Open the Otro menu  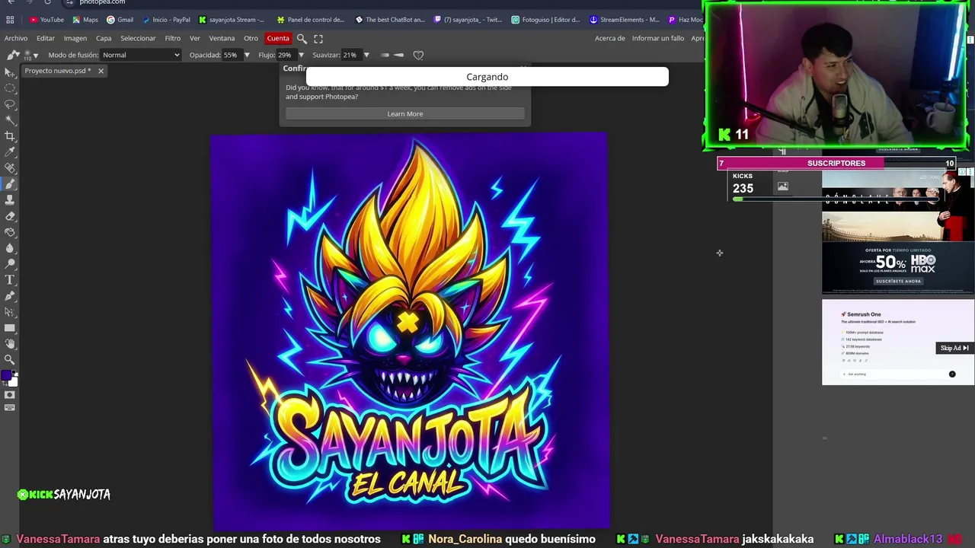pyautogui.click(x=251, y=39)
